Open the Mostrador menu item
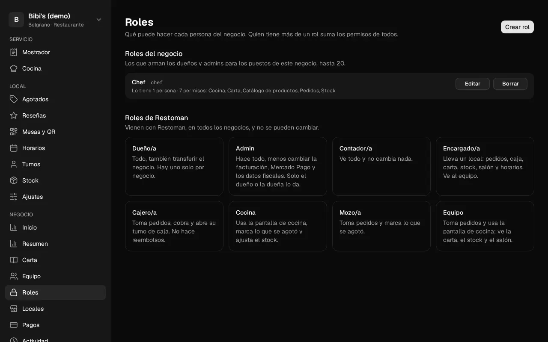Screen dimensions: 548x342 tap(55, 52)
